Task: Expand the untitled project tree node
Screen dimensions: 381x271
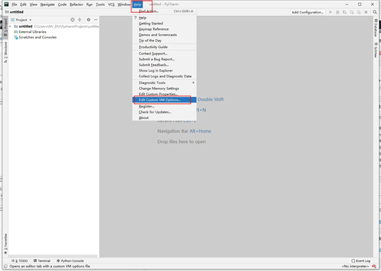Action: pyautogui.click(x=10, y=26)
